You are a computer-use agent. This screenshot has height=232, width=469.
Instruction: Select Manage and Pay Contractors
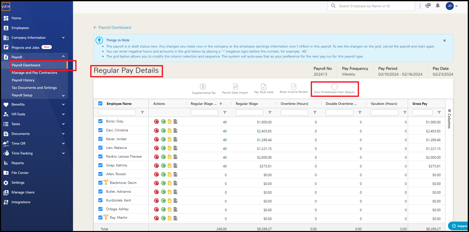[x=34, y=73]
